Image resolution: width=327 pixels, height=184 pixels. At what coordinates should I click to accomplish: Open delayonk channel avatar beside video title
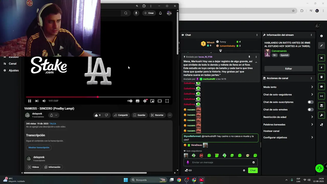point(28,115)
